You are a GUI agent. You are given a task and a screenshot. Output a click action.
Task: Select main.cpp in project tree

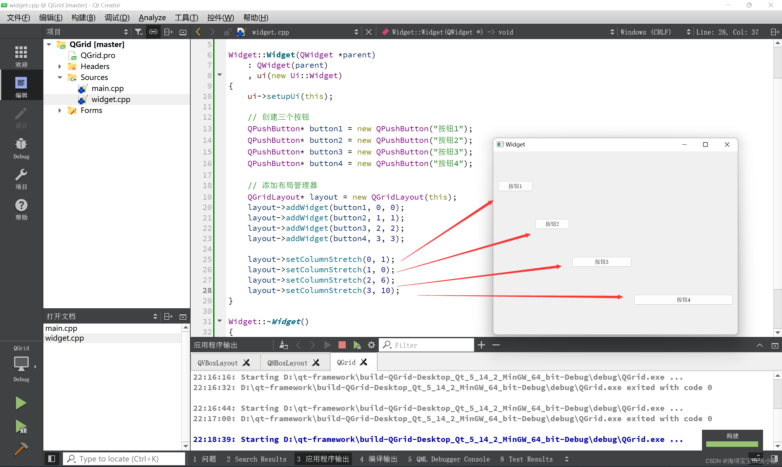click(x=108, y=89)
